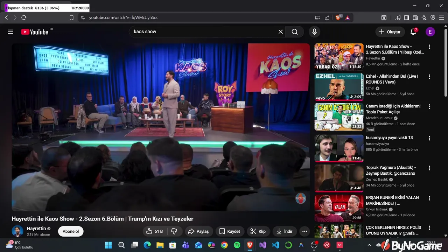Open the Brave main hamburger menu
Viewport: 448px width, 252px height.
[x=441, y=17]
